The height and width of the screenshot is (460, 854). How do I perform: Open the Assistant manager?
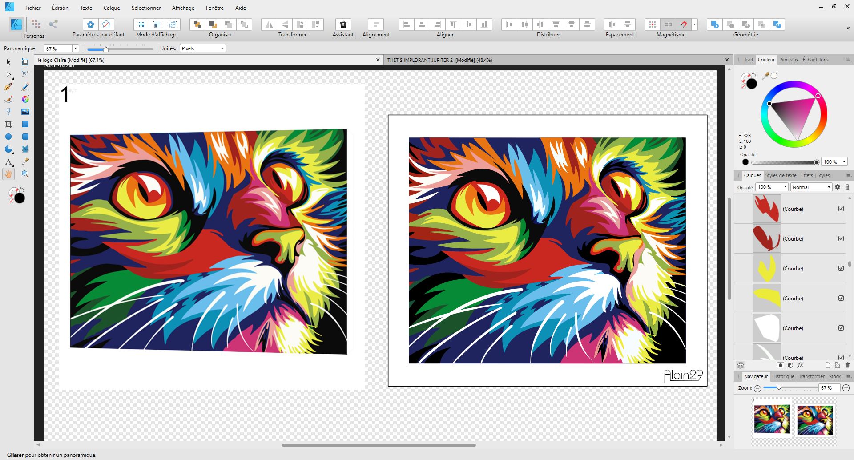343,24
